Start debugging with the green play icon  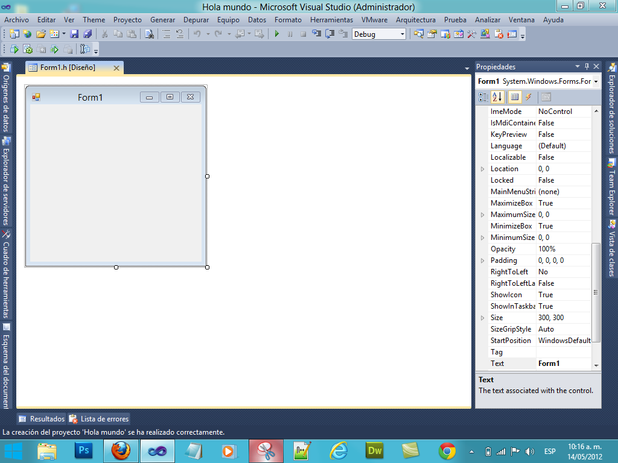[x=276, y=34]
